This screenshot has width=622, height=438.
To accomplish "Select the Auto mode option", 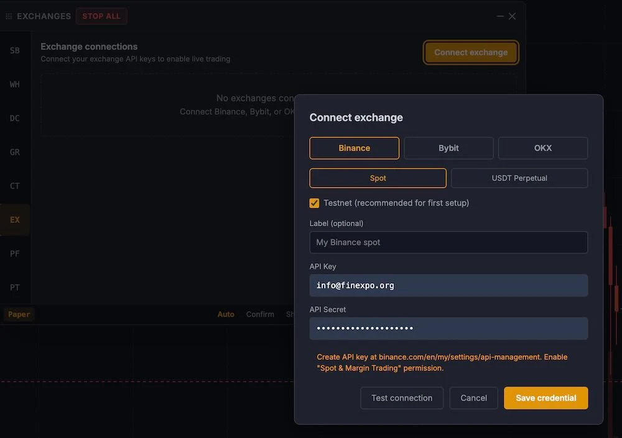I will pos(226,314).
